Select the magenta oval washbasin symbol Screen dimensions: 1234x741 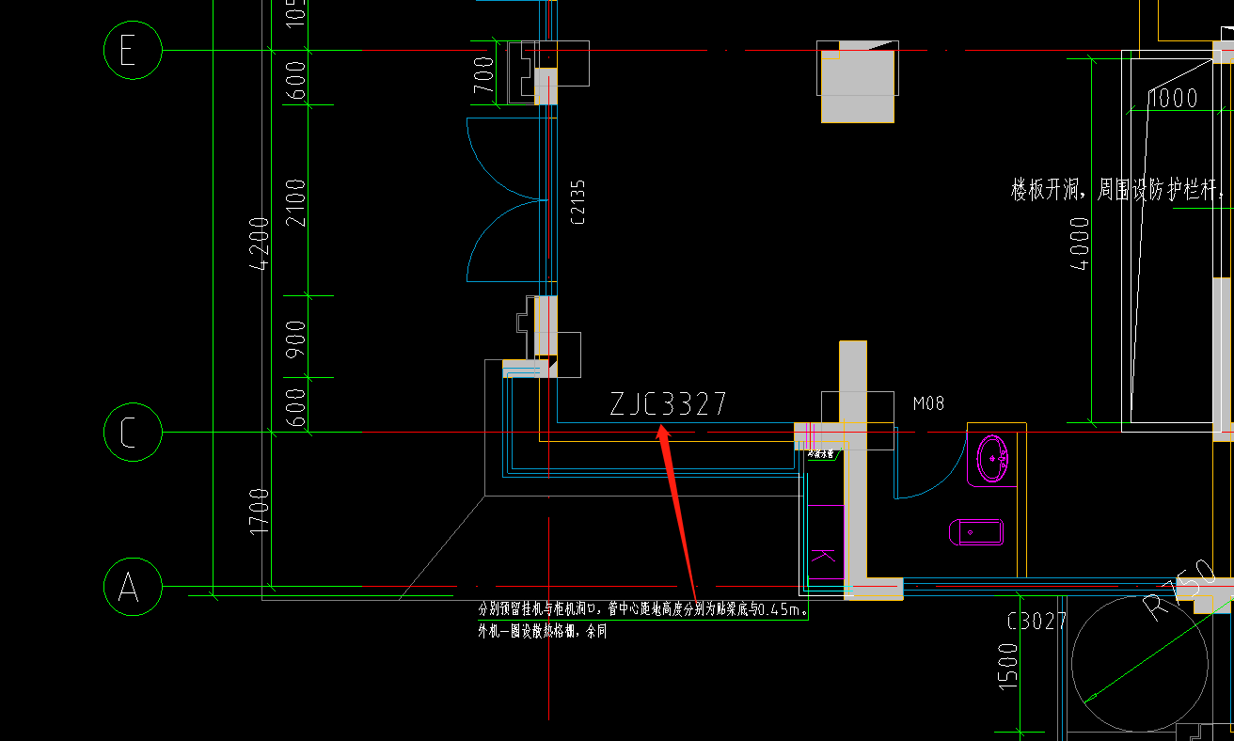coord(994,459)
